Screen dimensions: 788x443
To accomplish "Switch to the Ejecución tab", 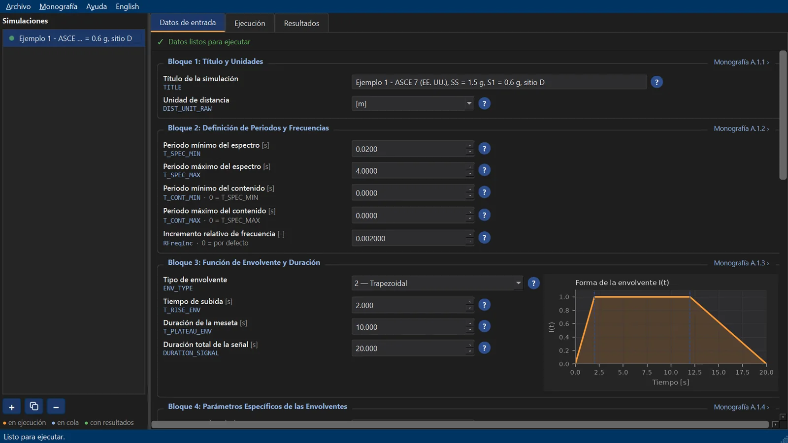I will coord(250,23).
